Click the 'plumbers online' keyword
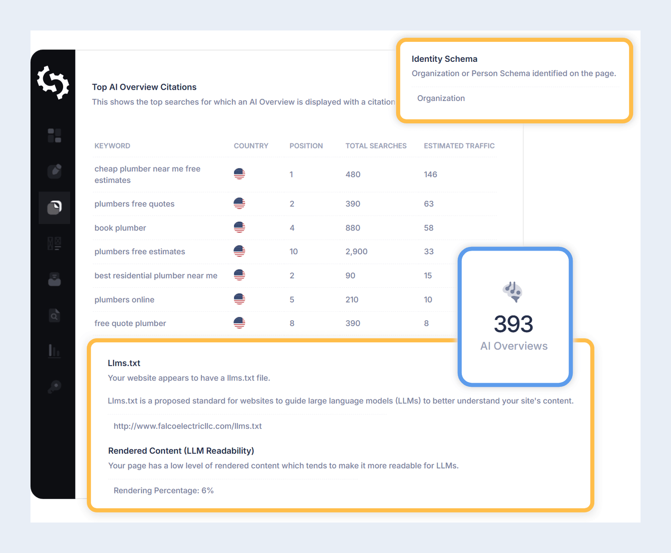The width and height of the screenshot is (671, 553). [x=124, y=300]
